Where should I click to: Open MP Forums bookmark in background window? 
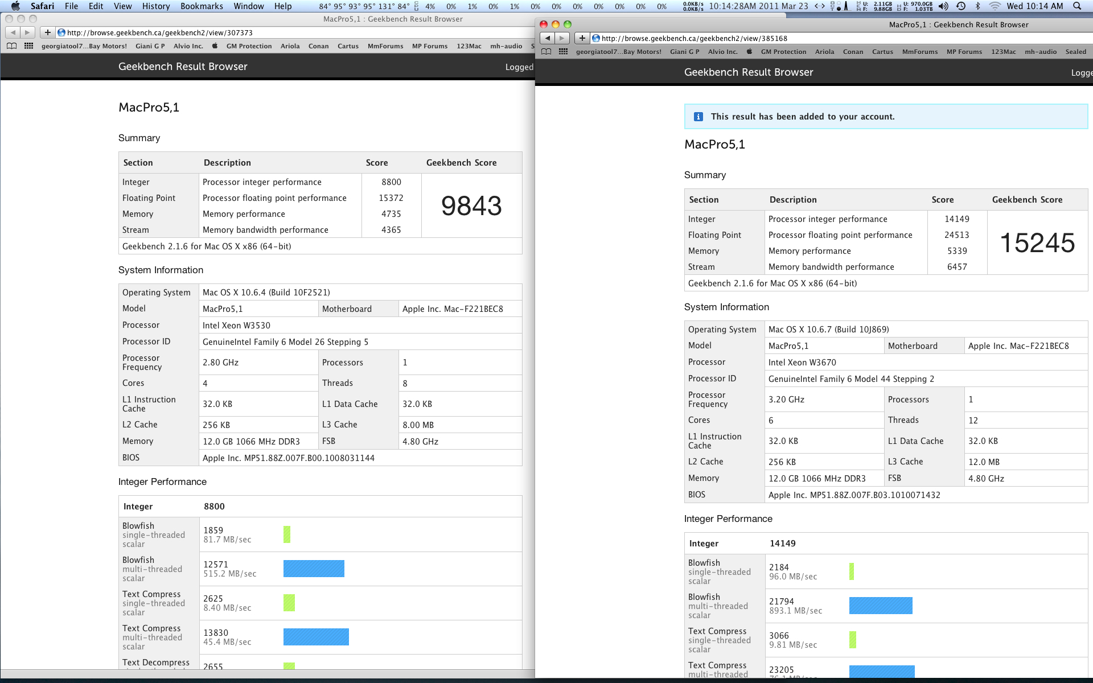coord(430,46)
